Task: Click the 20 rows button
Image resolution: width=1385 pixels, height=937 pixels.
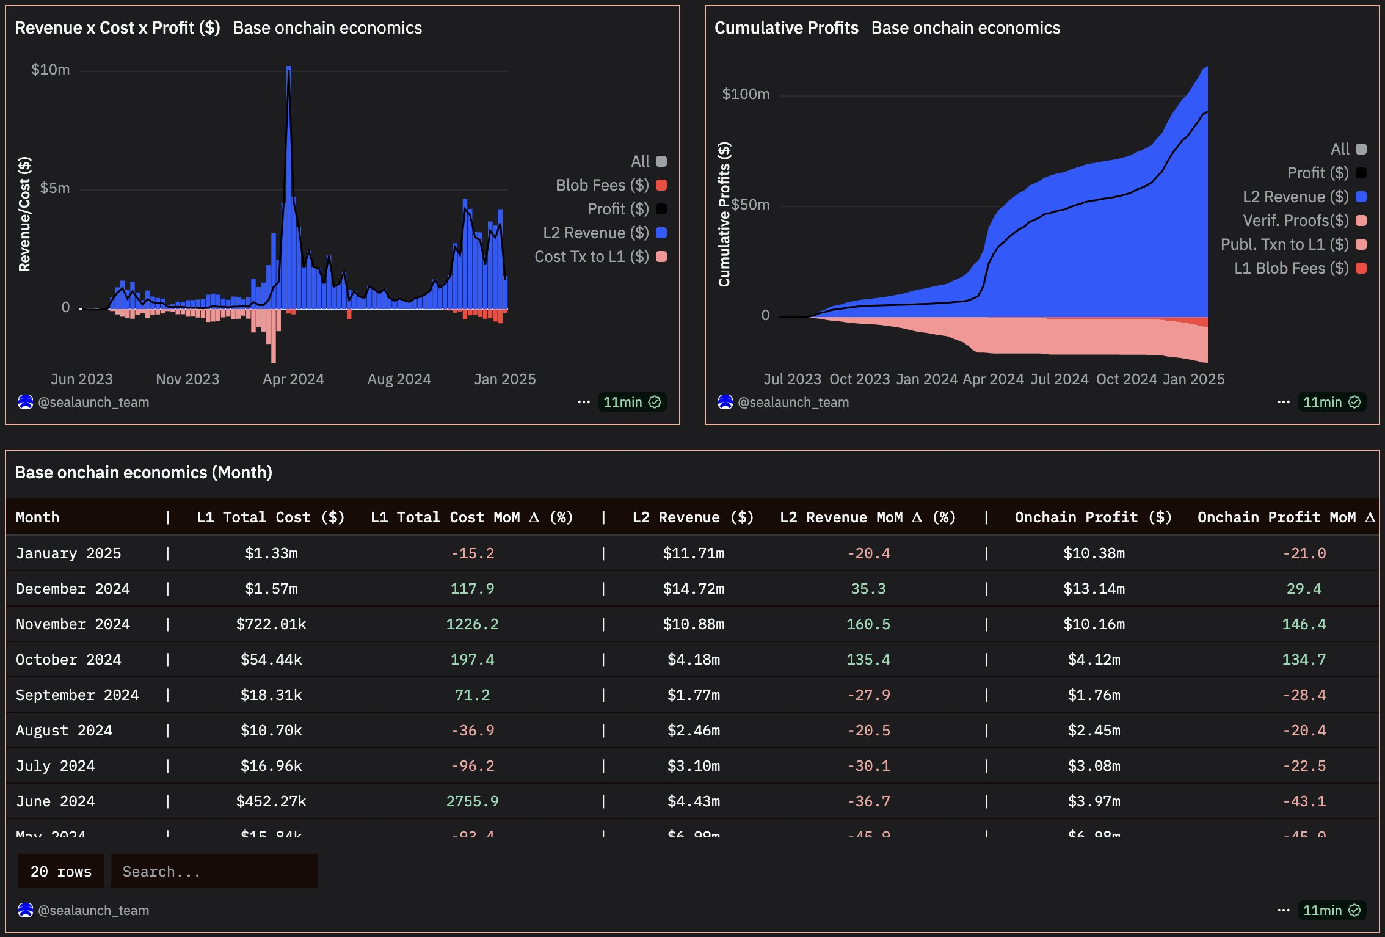Action: tap(61, 872)
